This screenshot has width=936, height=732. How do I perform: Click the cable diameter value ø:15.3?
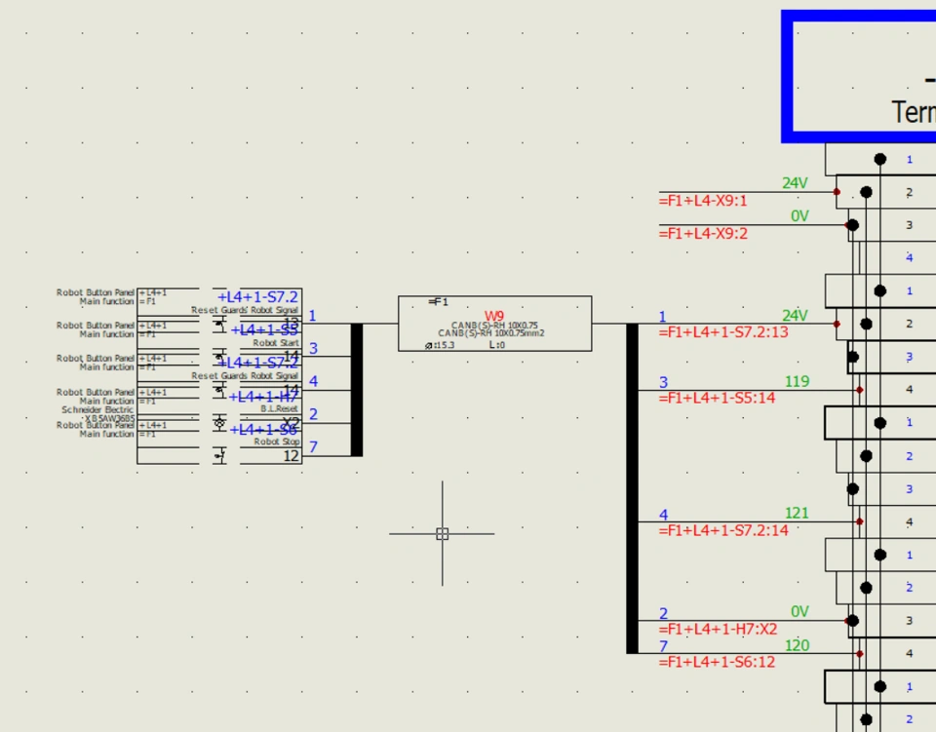pos(440,345)
